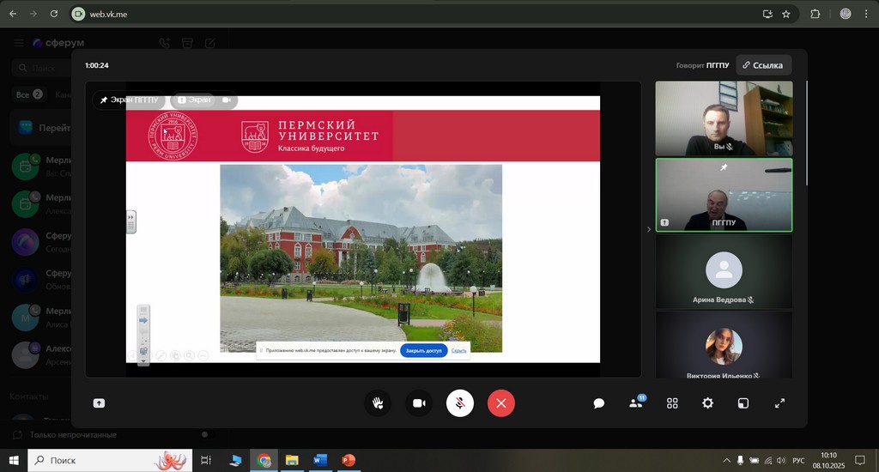Change the grid layout view
Image resolution: width=879 pixels, height=472 pixels.
pos(672,403)
